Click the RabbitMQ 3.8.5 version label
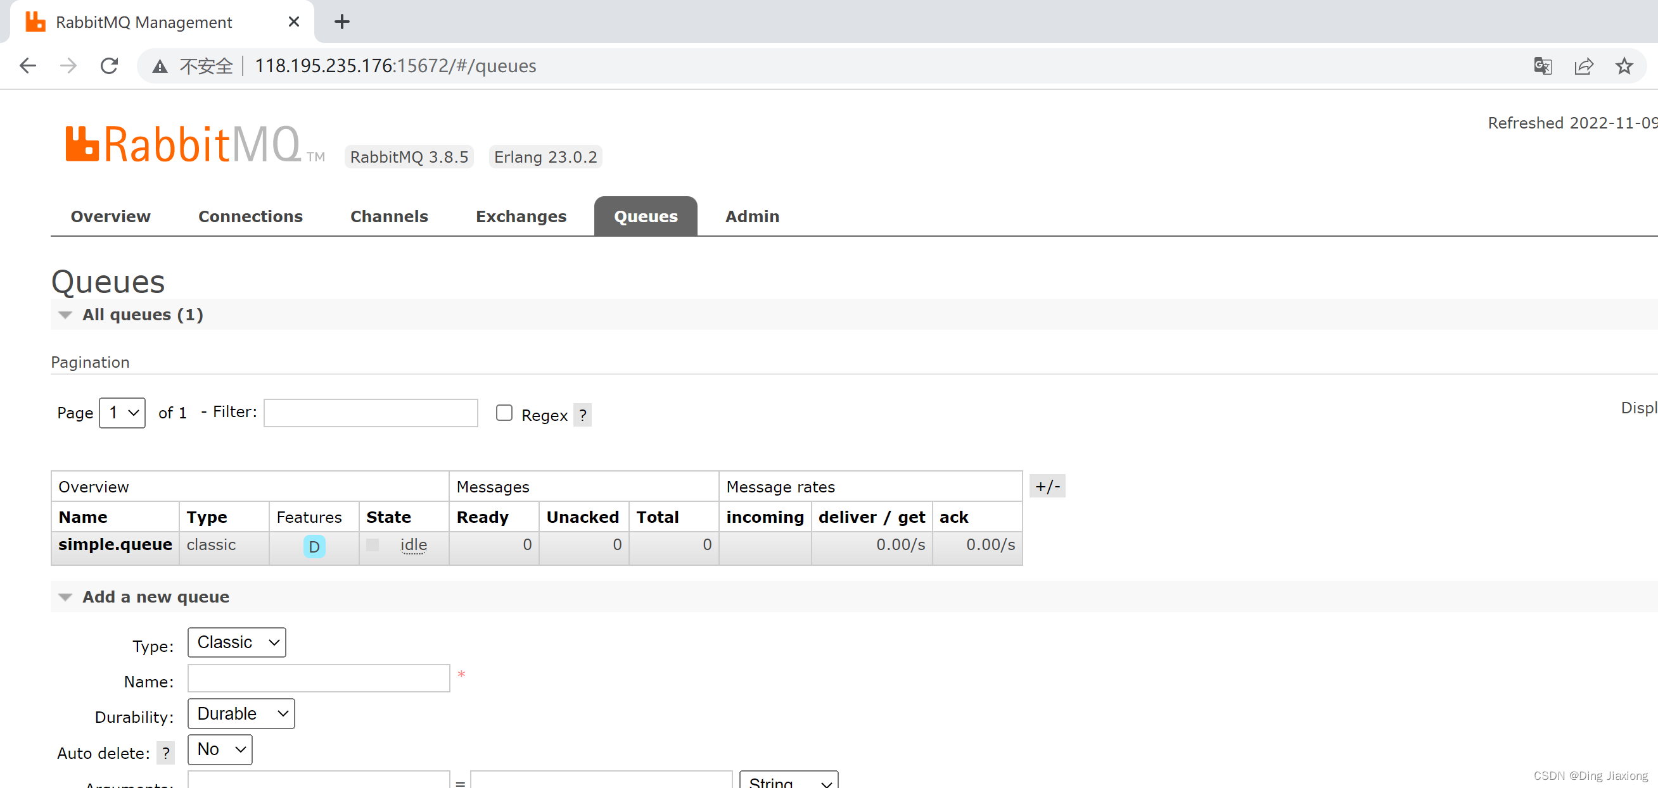Image resolution: width=1658 pixels, height=788 pixels. (409, 157)
